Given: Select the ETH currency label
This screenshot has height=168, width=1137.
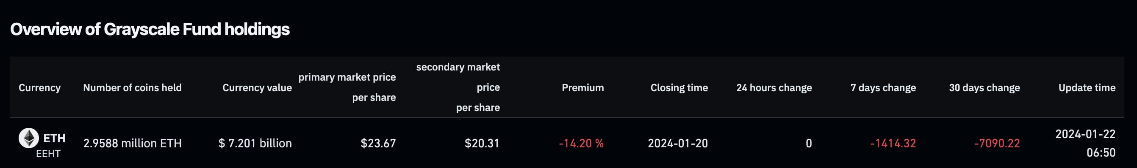Looking at the screenshot, I should [54, 138].
